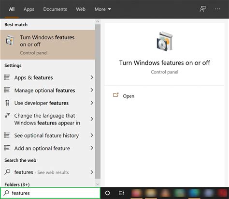Screen dimensions: 229x199
Task: Select Turn Windows features on or off result
Action: 48,45
